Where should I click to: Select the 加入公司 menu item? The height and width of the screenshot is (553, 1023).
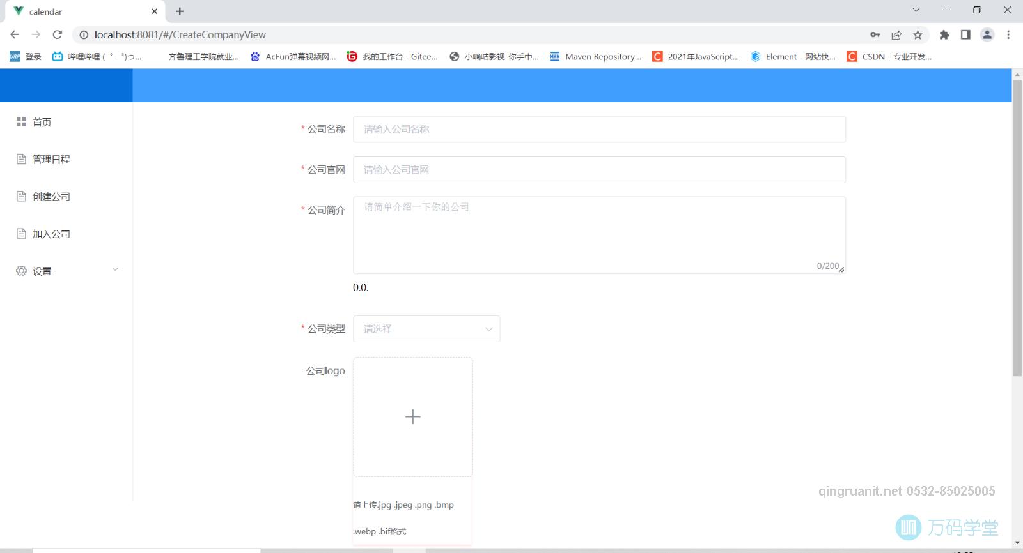66,234
